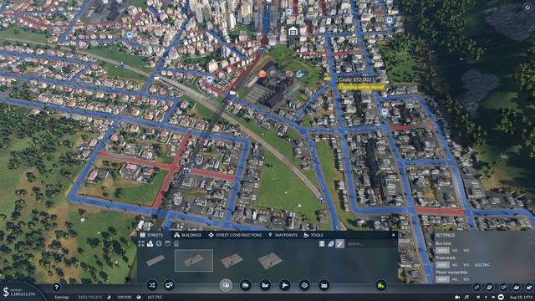Set game speed to normal play
The height and width of the screenshot is (301, 535).
coord(486,298)
